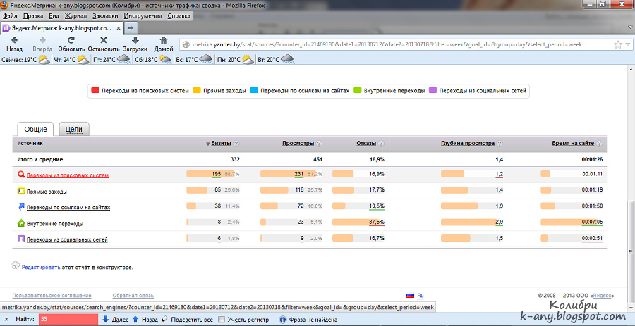
Task: Click Внутренние переходы row label
Action: (55, 223)
